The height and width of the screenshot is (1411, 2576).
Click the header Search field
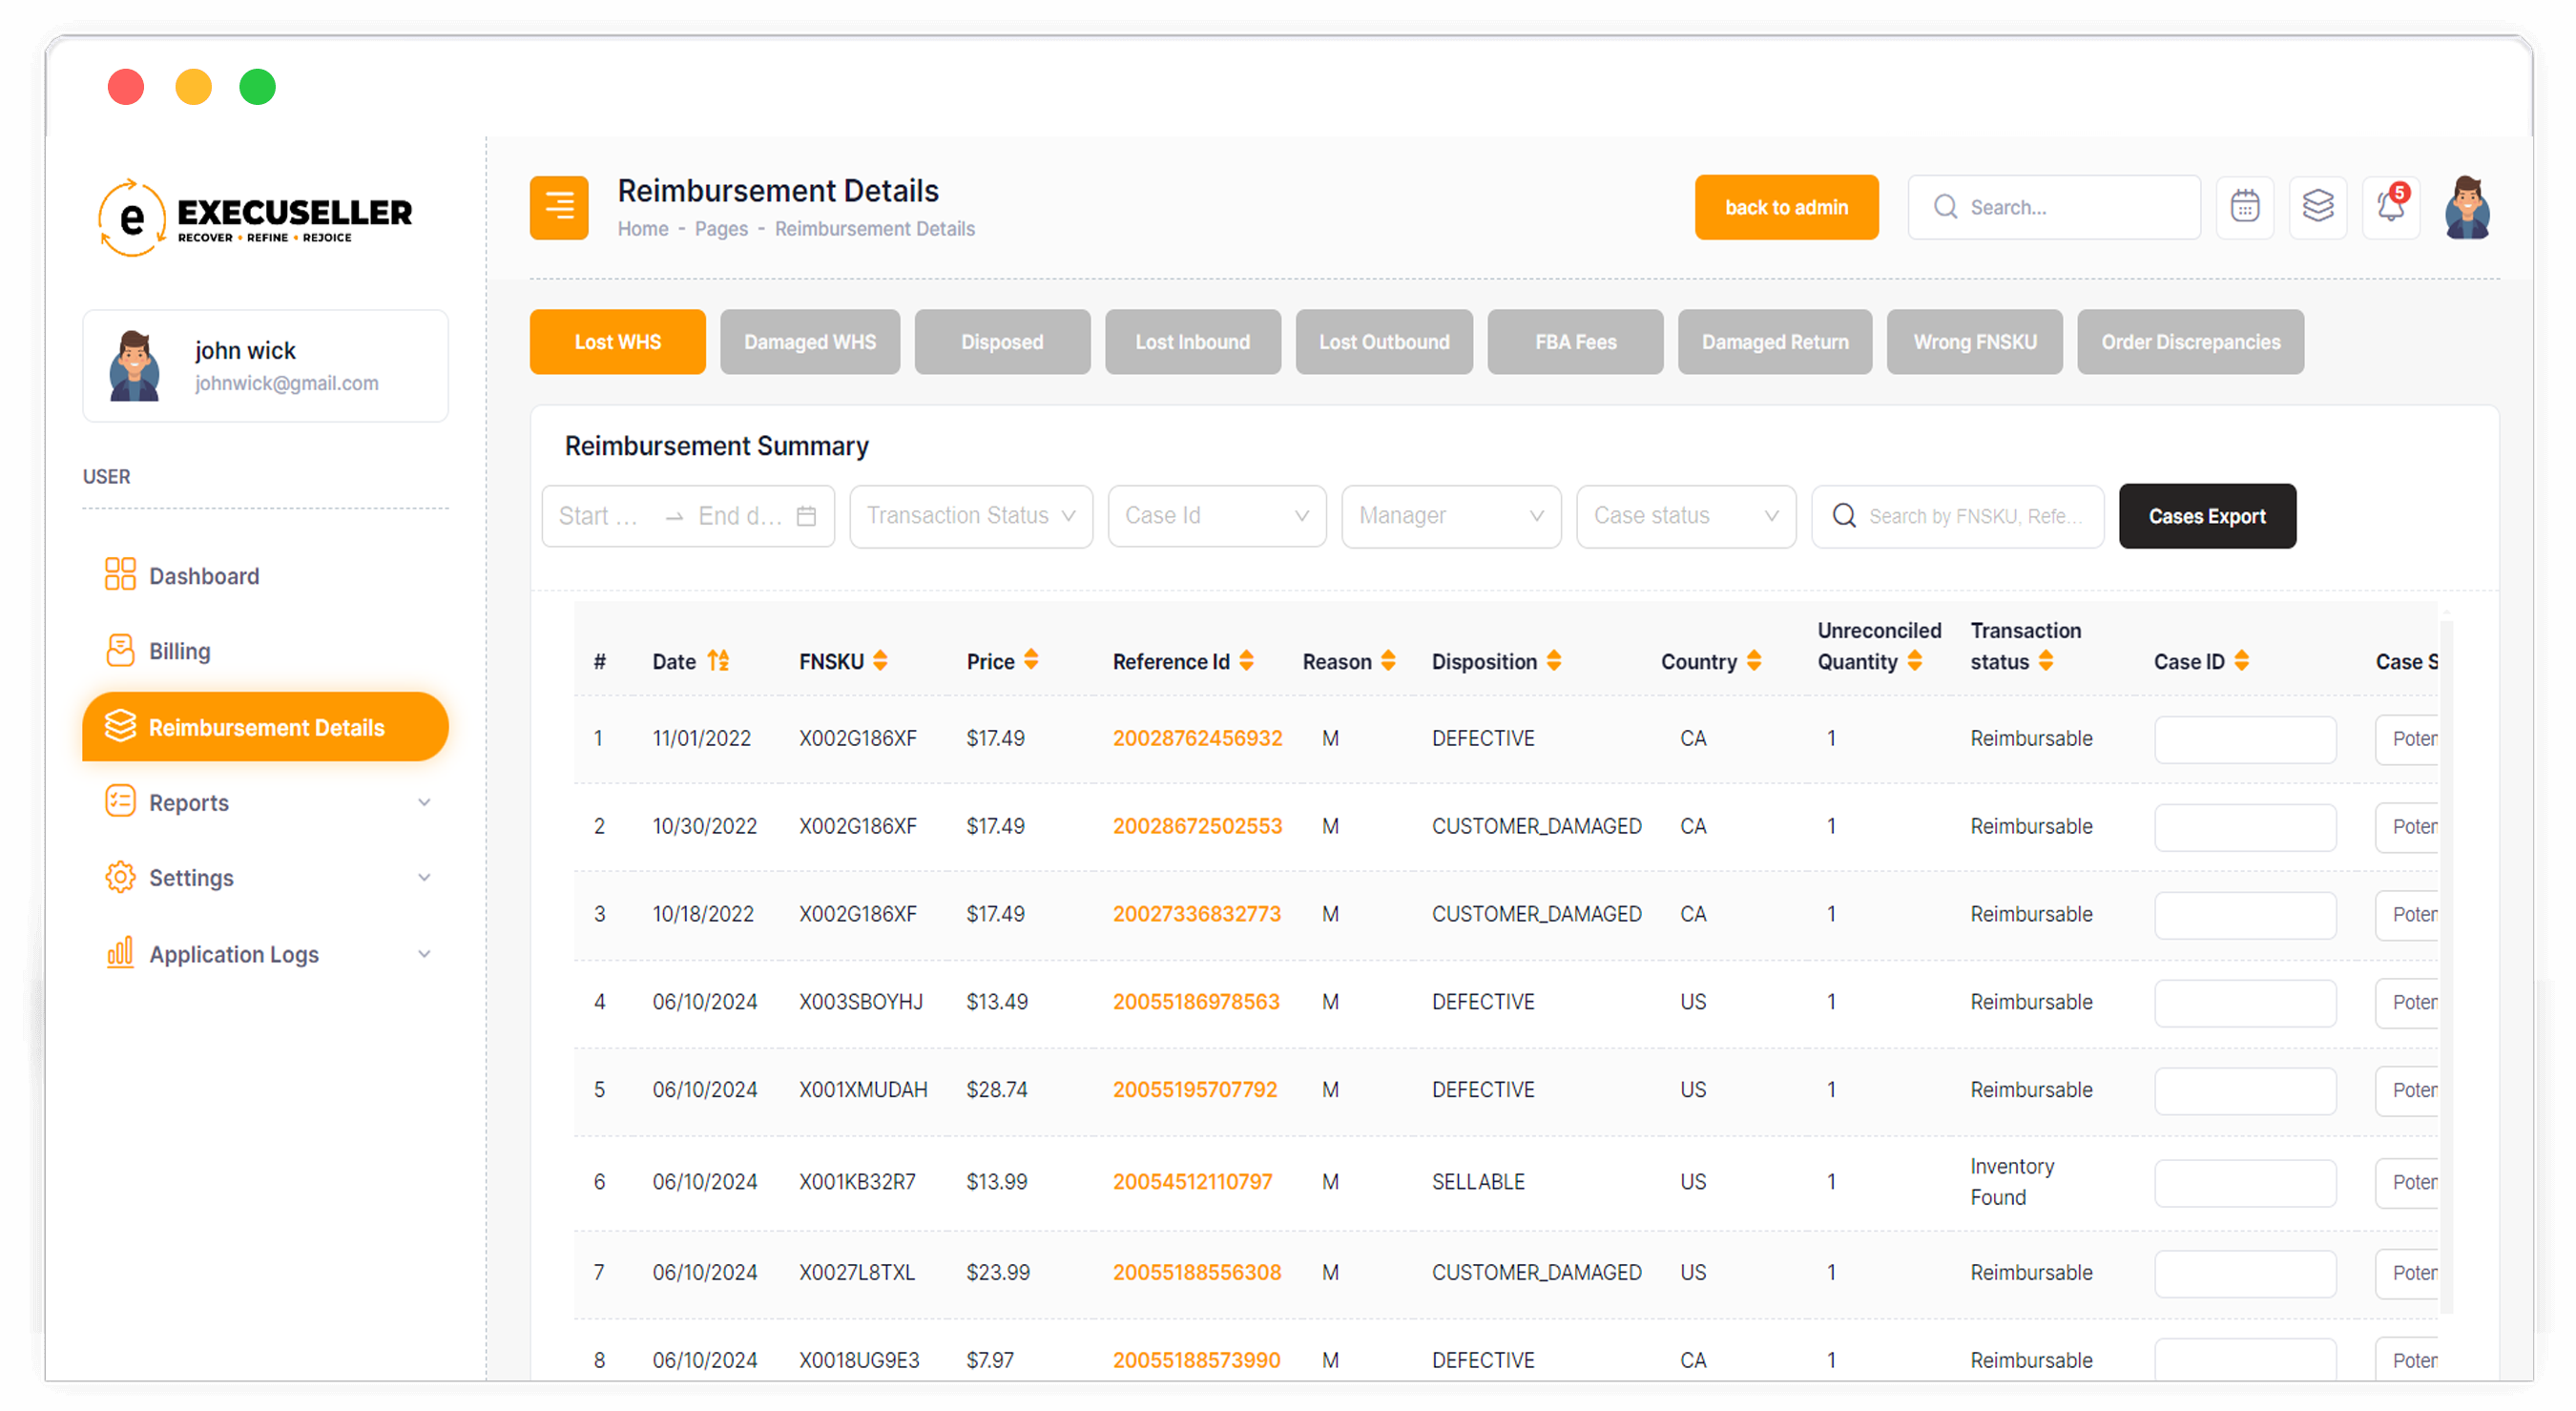(x=2054, y=207)
